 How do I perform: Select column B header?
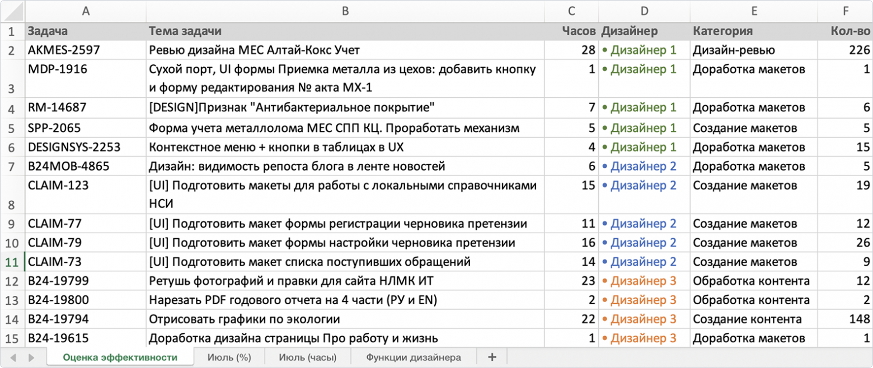click(x=345, y=11)
